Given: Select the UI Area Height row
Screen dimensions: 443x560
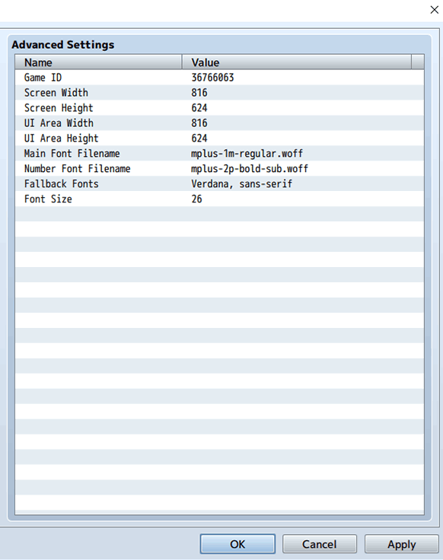Looking at the screenshot, I should 220,138.
